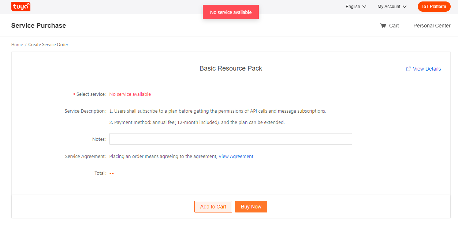This screenshot has height=226, width=458.
Task: Go to the IoT Platform
Action: [x=434, y=7]
